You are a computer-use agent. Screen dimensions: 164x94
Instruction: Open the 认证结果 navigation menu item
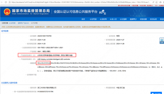tap(93, 19)
